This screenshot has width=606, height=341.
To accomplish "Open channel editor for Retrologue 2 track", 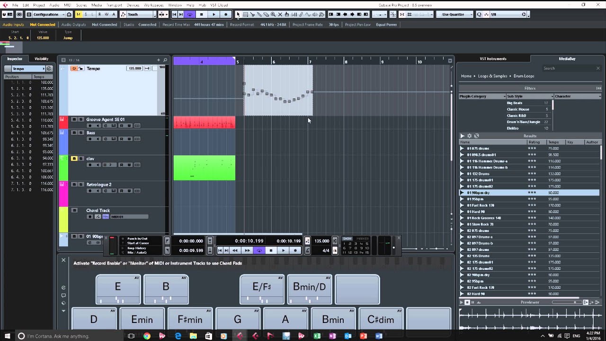I will click(x=105, y=191).
